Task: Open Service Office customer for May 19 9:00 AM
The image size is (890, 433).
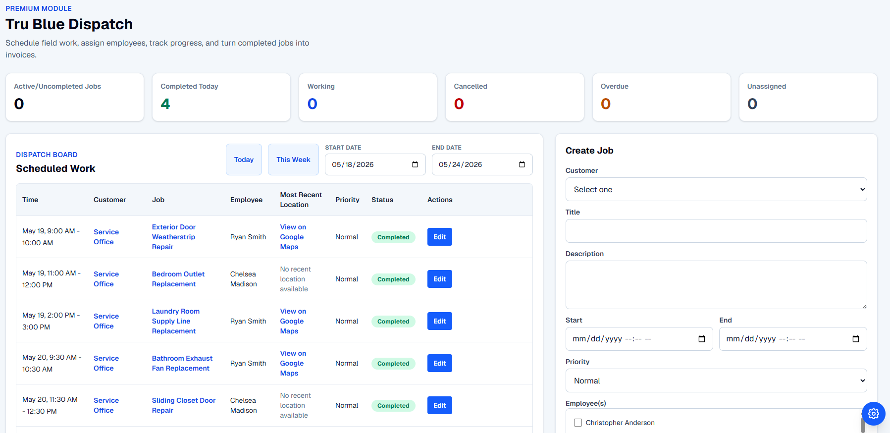Action: pyautogui.click(x=106, y=237)
